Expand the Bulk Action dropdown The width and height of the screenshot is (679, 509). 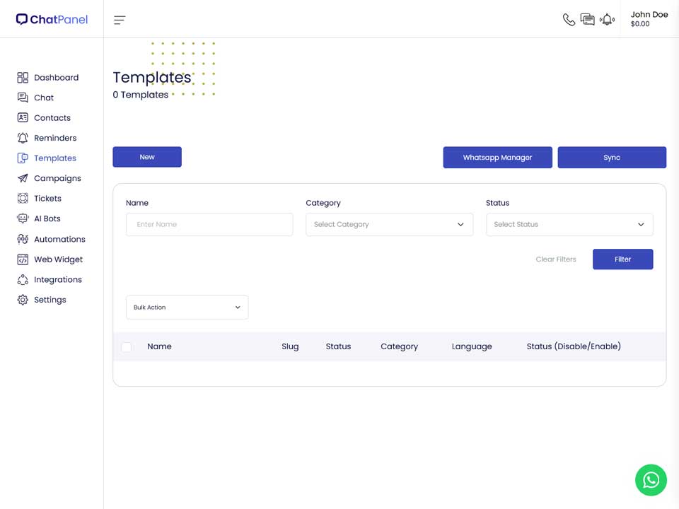pyautogui.click(x=187, y=308)
